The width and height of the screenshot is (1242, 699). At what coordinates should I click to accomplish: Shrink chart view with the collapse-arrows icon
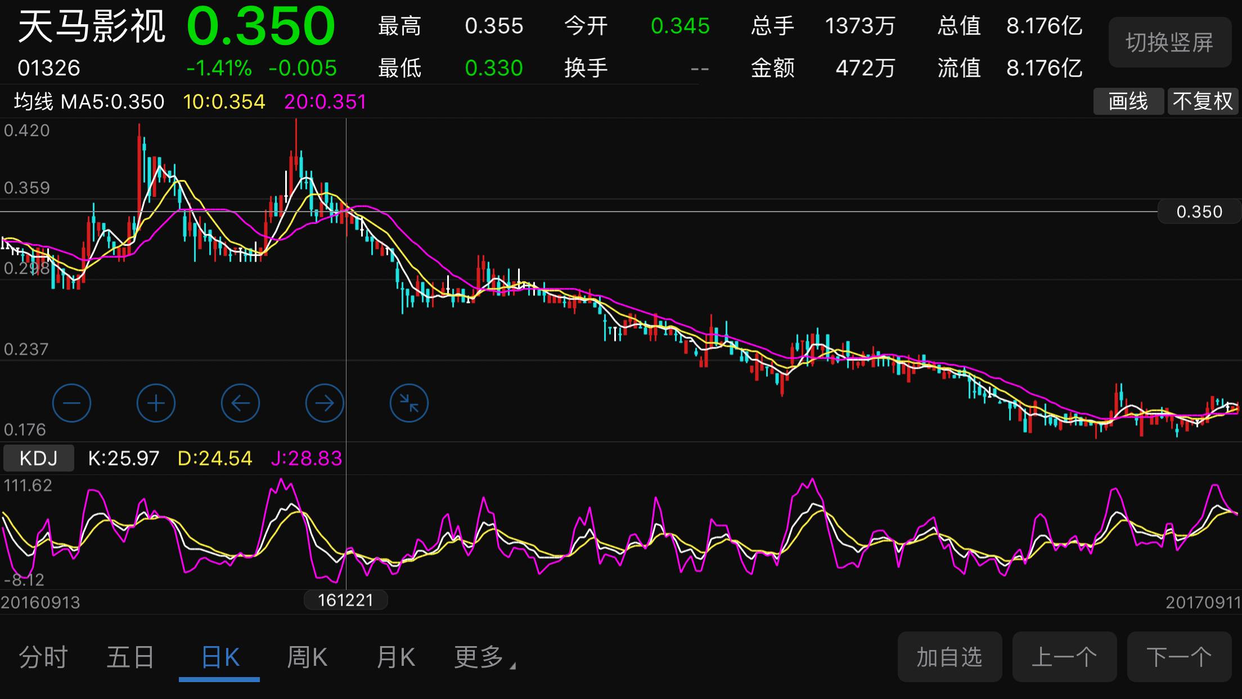pyautogui.click(x=408, y=403)
